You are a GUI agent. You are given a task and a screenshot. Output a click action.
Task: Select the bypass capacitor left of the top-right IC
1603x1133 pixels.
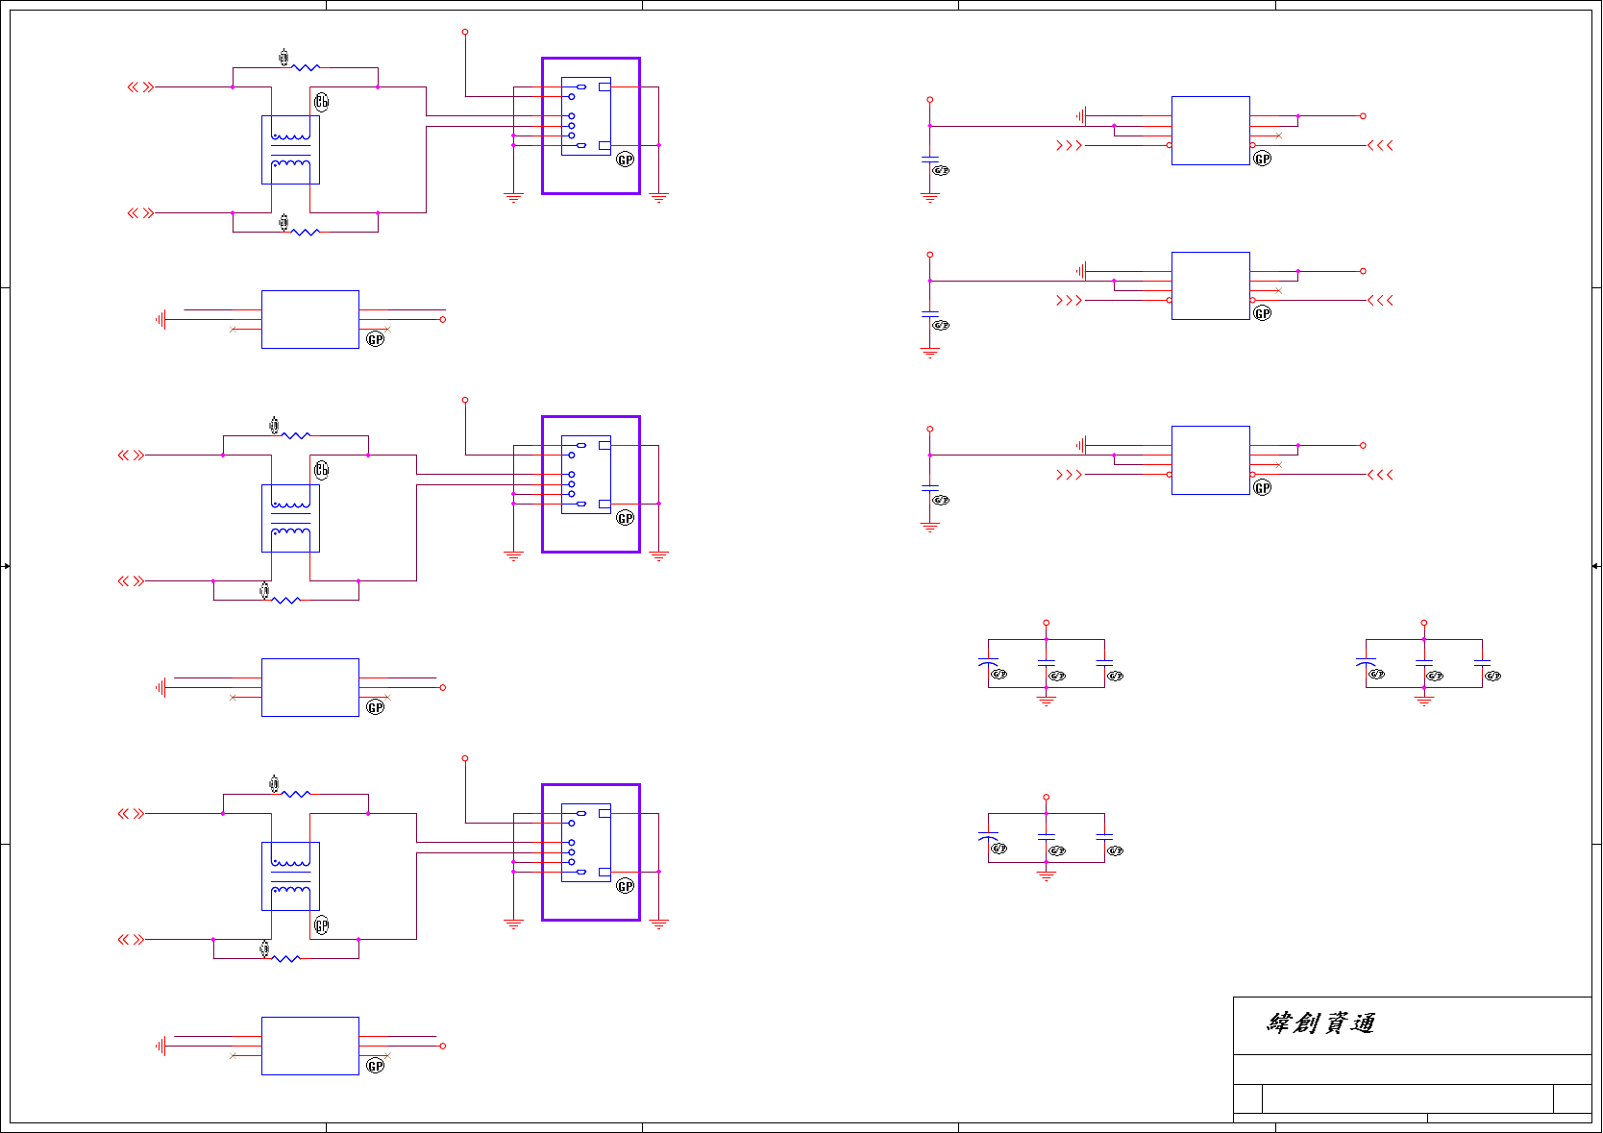(x=929, y=160)
